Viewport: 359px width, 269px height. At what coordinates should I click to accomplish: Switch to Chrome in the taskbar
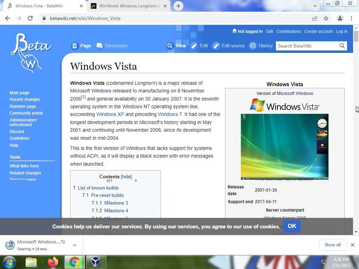(75, 262)
